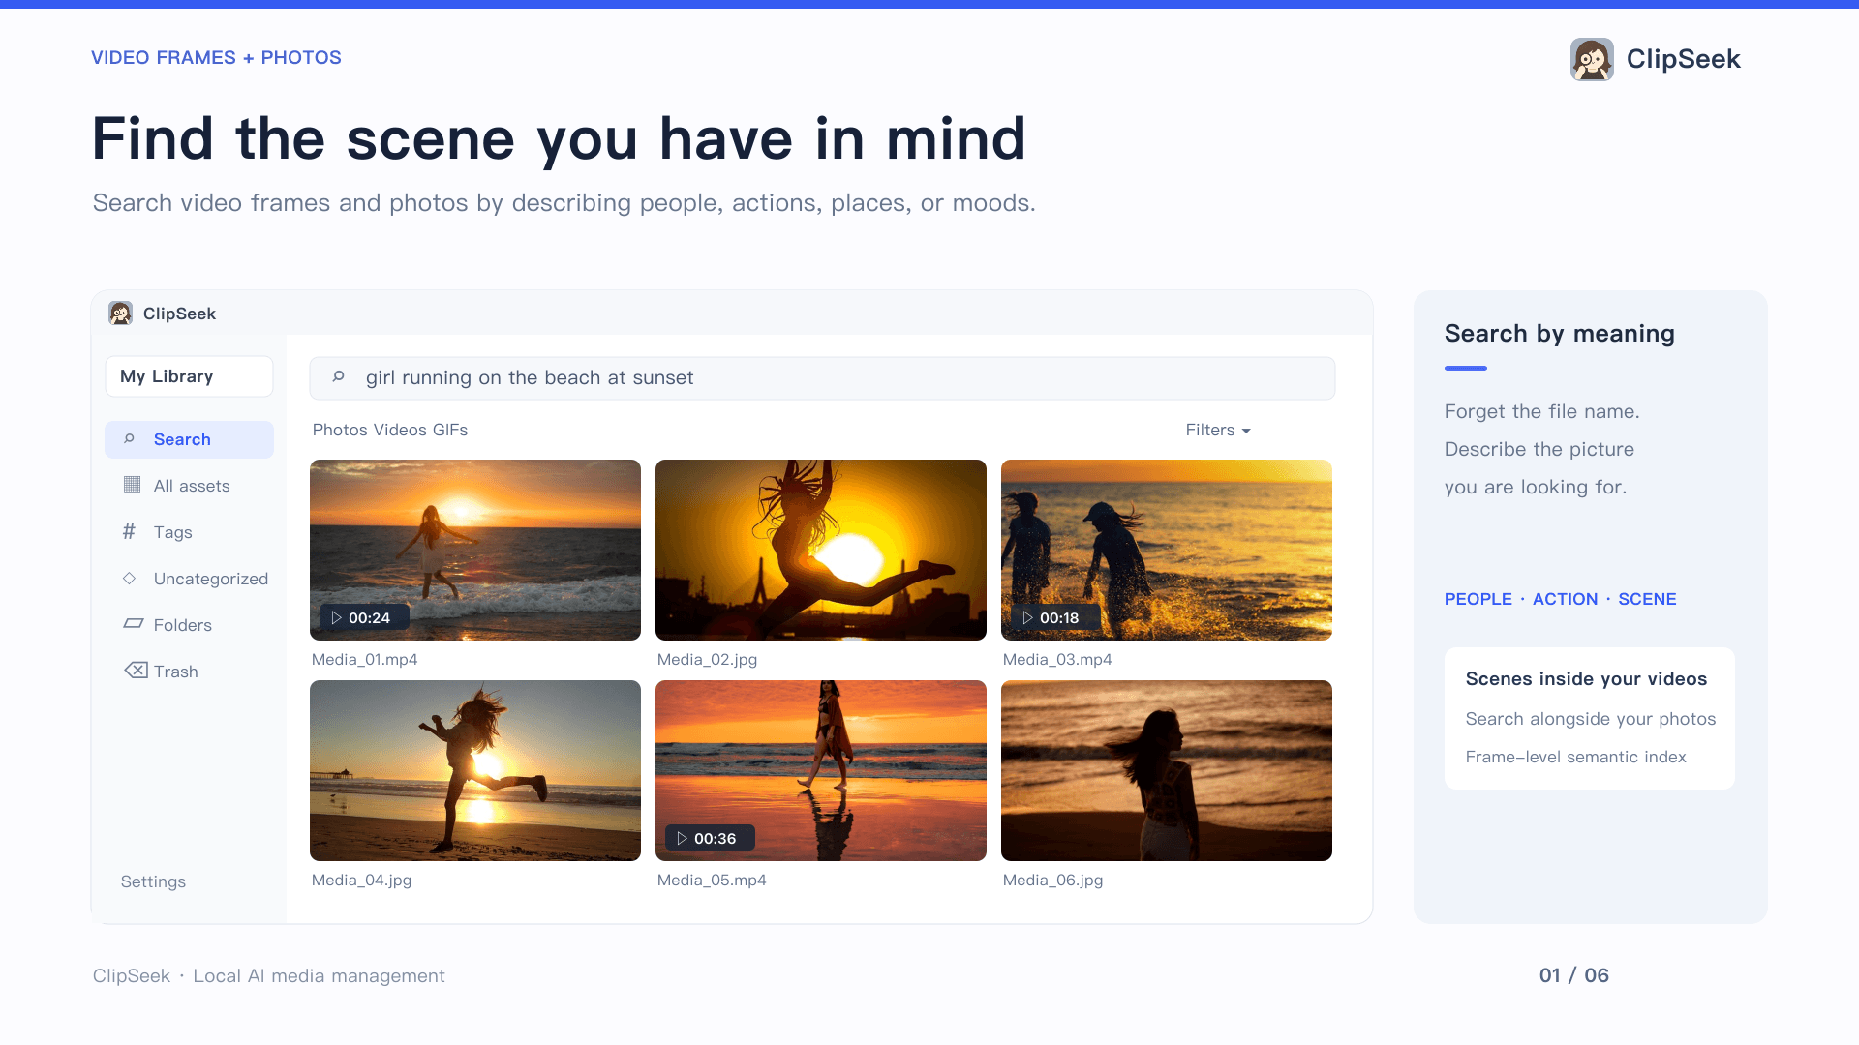Switch to the Videos filter tab
The width and height of the screenshot is (1859, 1045).
400,430
